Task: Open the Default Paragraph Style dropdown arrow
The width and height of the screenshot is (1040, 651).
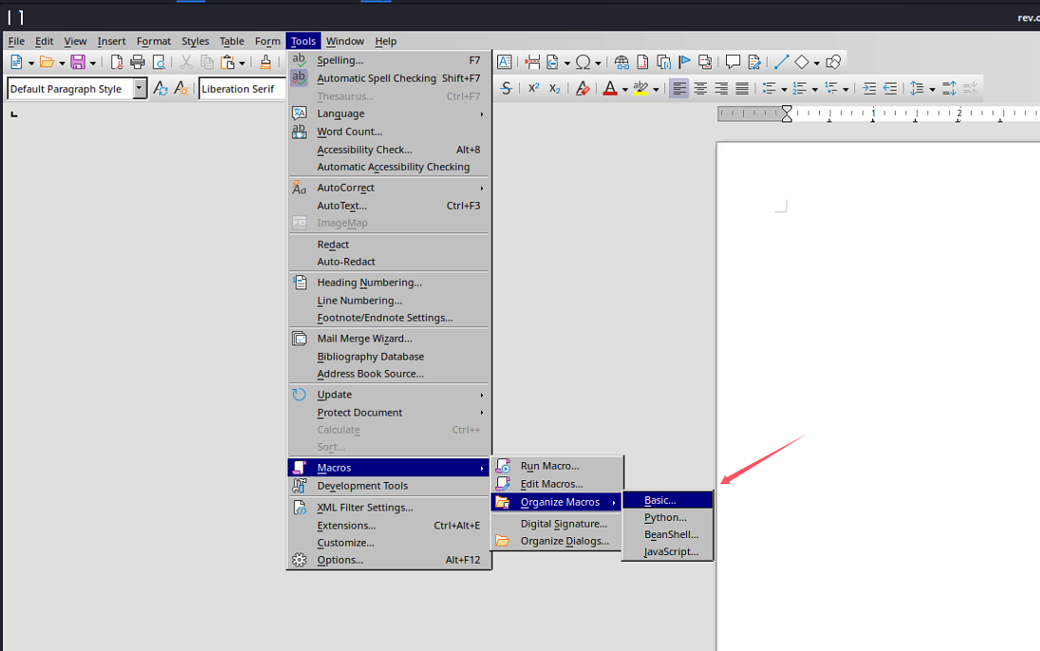Action: coord(139,88)
